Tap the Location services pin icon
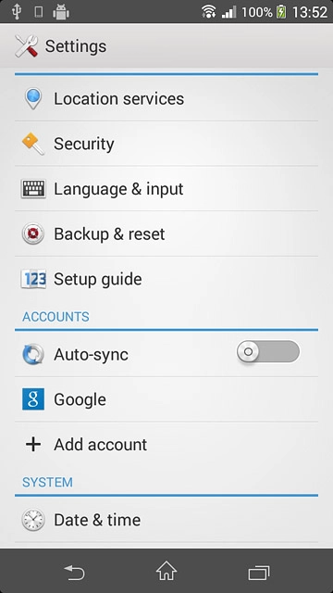Viewport: 333px width, 593px height. [x=33, y=98]
